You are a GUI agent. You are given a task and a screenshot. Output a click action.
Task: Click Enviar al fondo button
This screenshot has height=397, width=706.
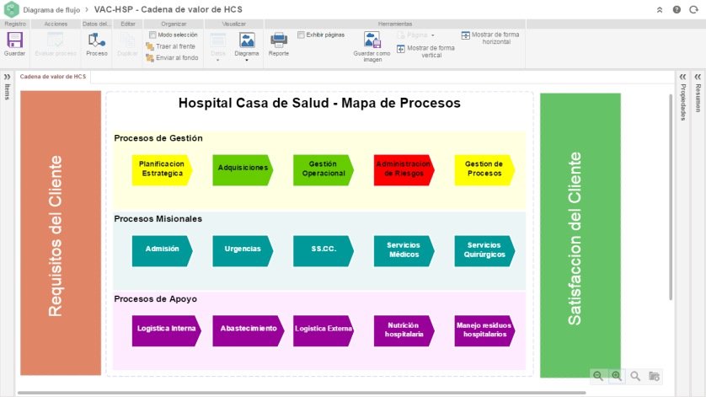coord(172,57)
